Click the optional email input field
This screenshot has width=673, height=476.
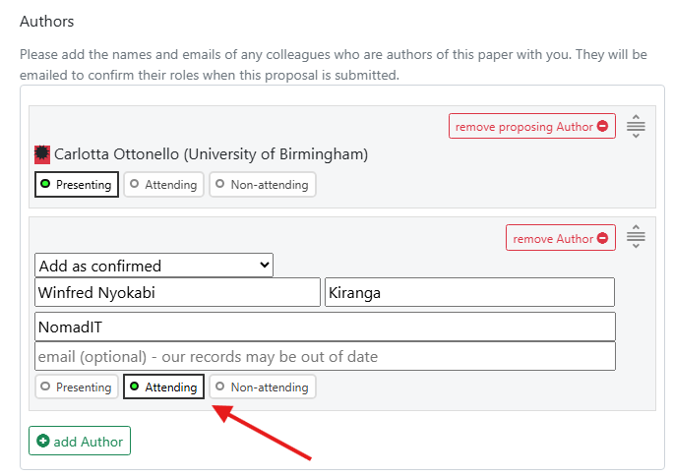point(325,356)
